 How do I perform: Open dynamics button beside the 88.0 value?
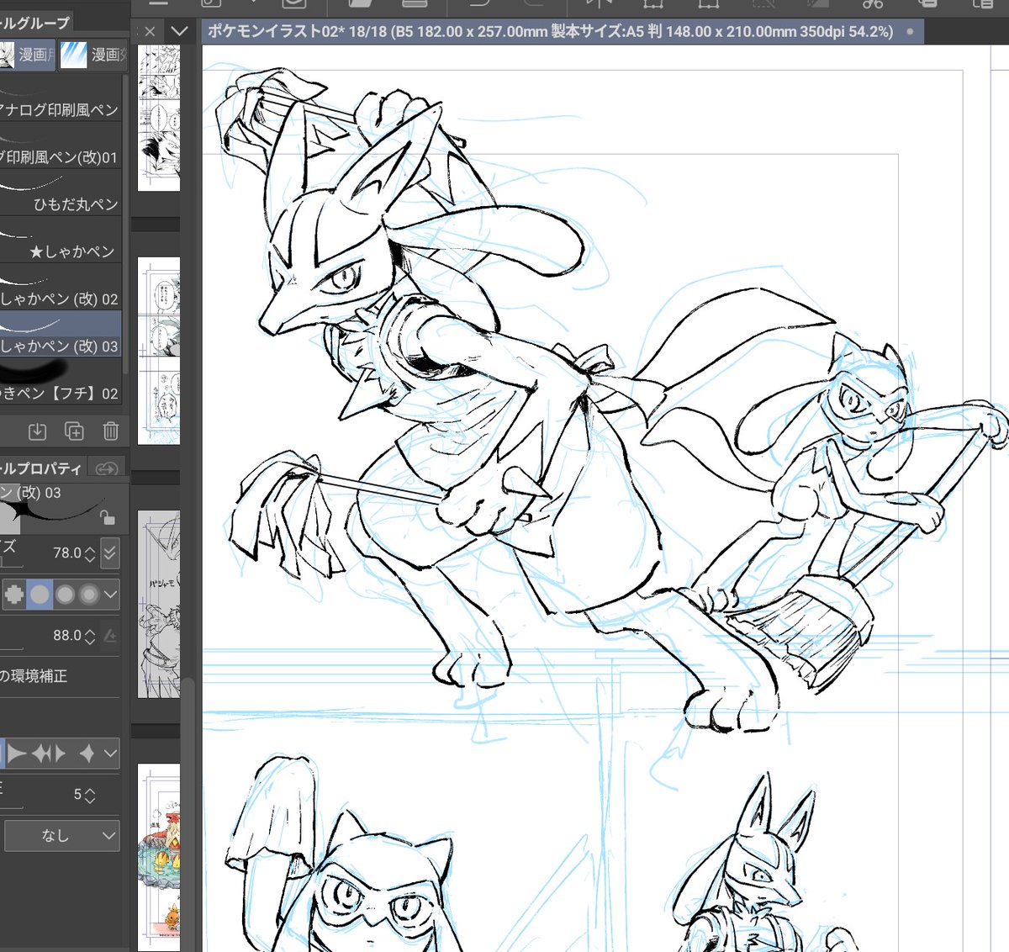(x=110, y=637)
